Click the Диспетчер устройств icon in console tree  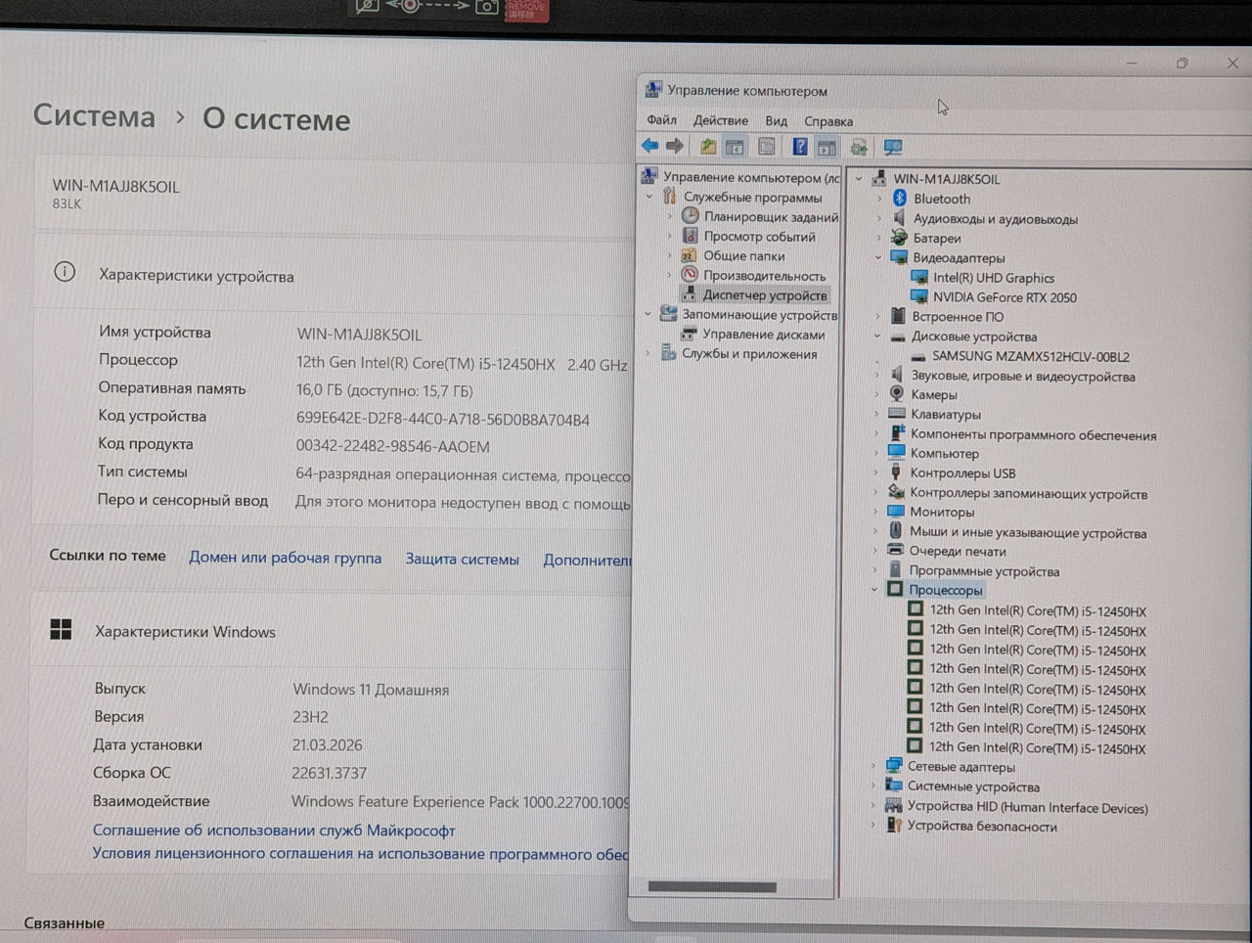(x=690, y=294)
